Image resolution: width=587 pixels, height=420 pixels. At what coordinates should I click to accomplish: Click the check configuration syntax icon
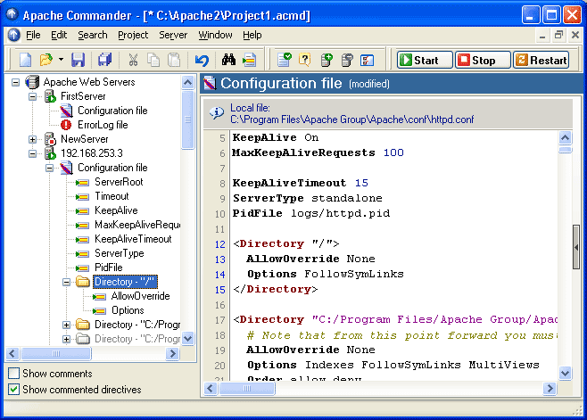pyautogui.click(x=285, y=60)
